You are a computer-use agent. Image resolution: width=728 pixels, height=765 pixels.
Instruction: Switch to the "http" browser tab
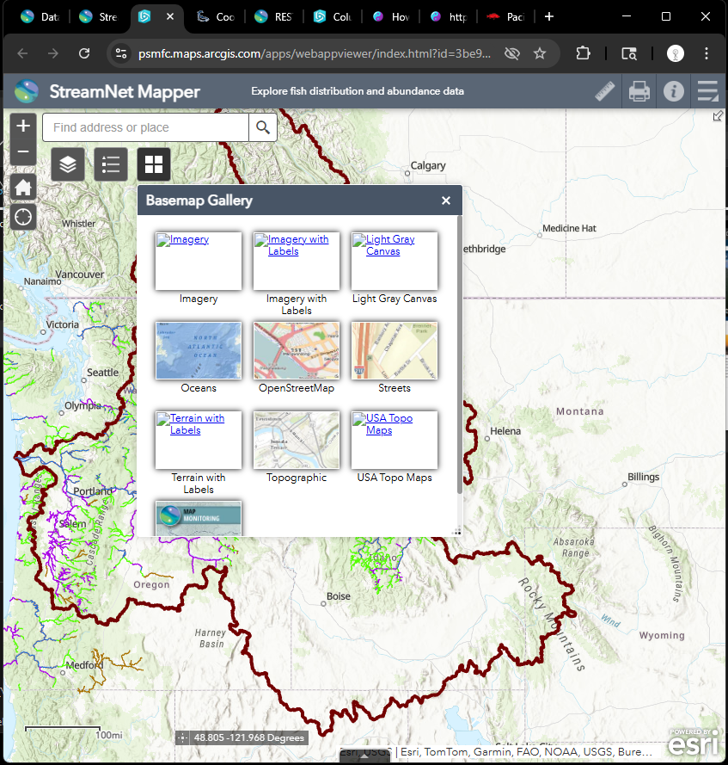click(450, 17)
